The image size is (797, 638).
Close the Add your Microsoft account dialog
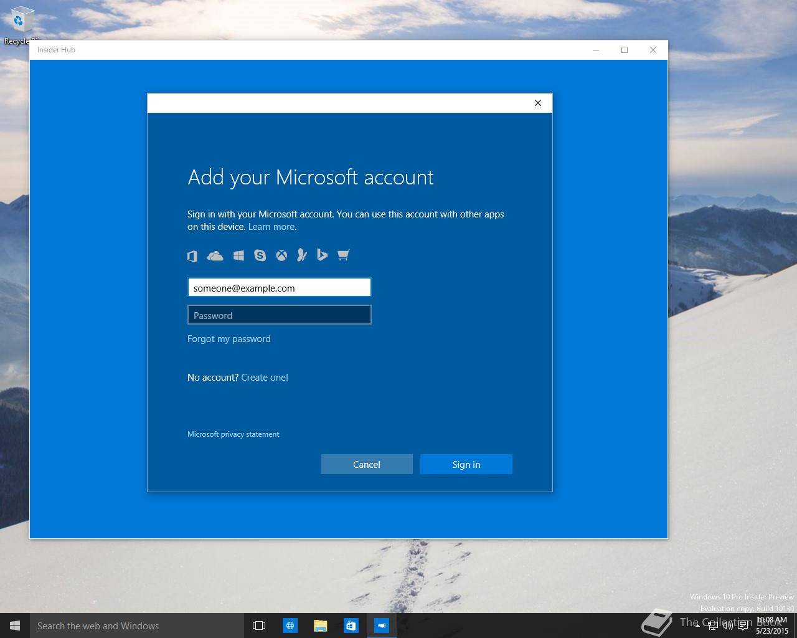tap(538, 103)
